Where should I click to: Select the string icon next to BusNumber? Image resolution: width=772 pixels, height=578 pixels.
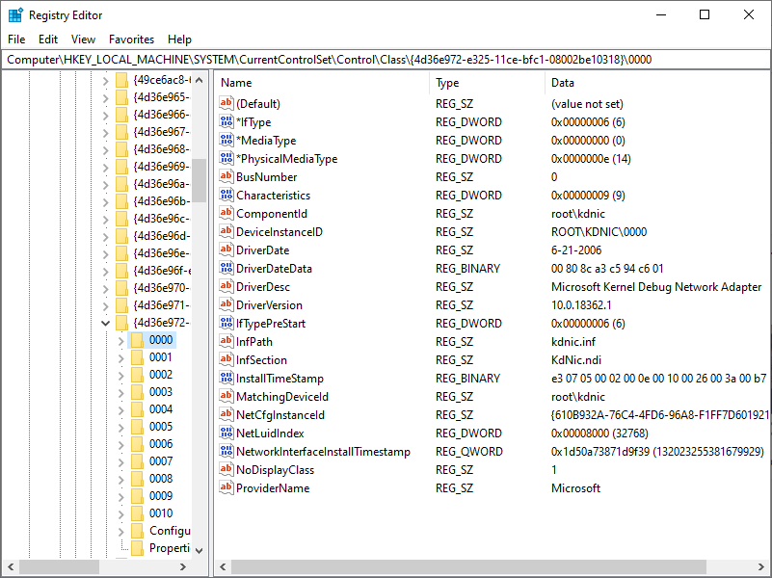(x=226, y=176)
